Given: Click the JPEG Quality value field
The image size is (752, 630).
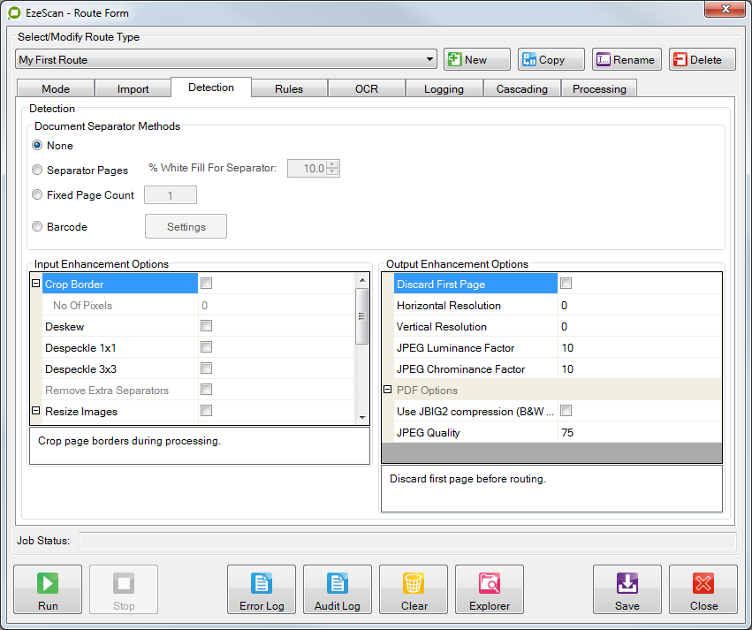Looking at the screenshot, I should click(638, 432).
